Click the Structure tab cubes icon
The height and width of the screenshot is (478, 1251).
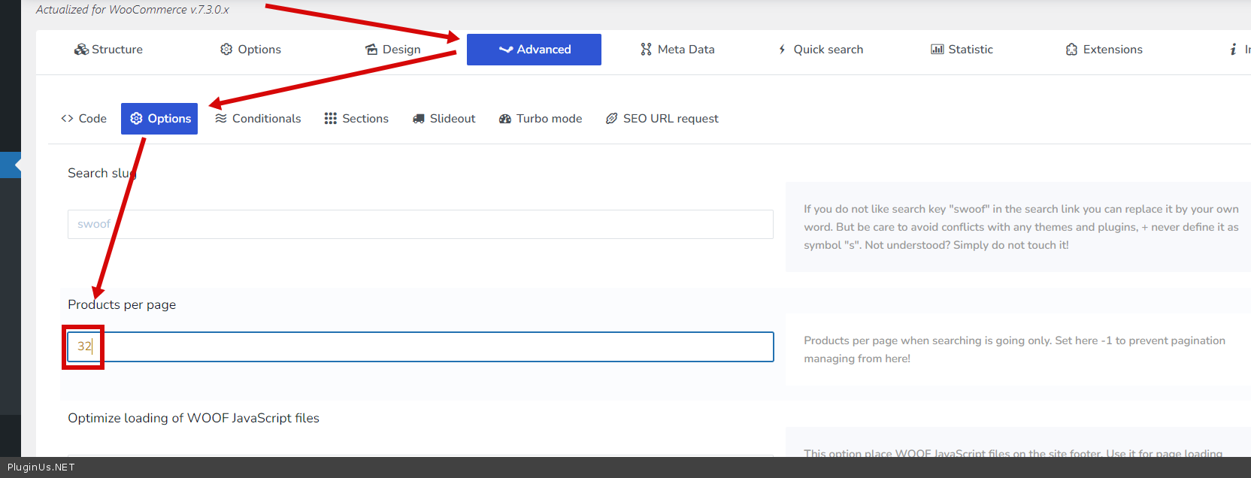click(x=81, y=50)
